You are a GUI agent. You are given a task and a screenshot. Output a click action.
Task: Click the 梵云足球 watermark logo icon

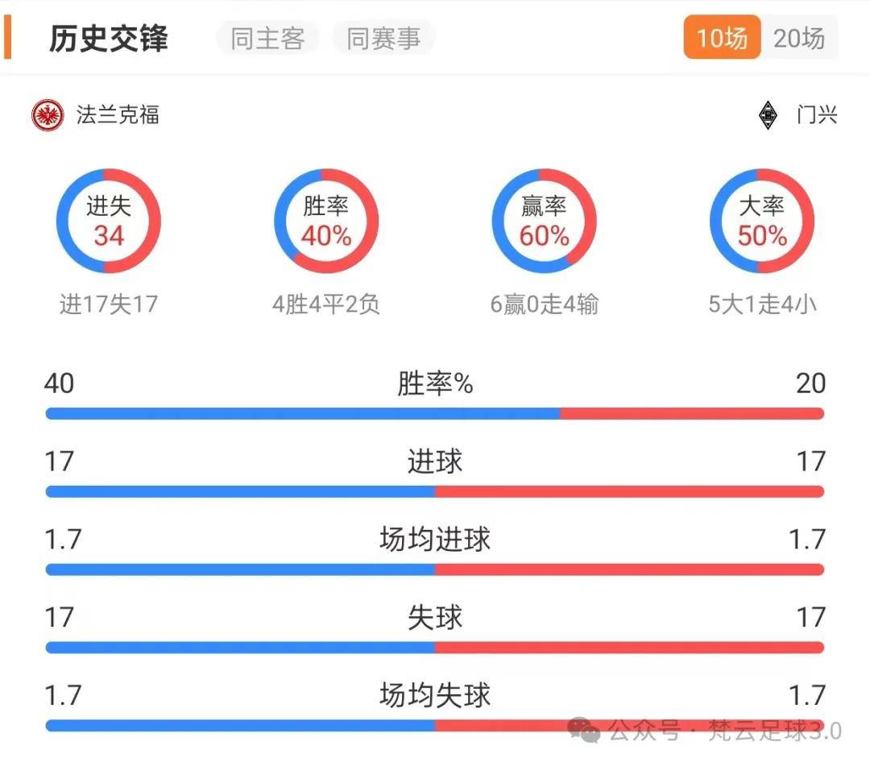pyautogui.click(x=582, y=731)
